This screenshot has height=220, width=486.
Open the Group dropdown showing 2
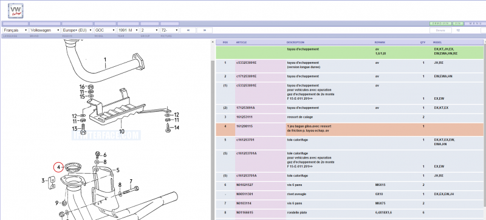149,30
